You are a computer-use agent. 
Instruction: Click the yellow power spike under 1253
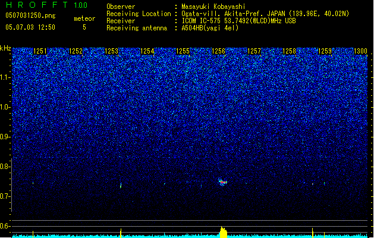click(x=121, y=233)
